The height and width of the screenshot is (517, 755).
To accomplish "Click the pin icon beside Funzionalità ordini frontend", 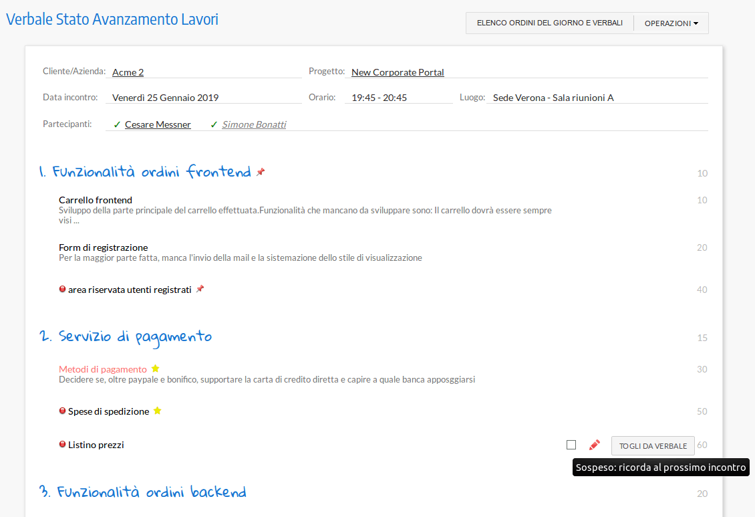I will click(261, 173).
